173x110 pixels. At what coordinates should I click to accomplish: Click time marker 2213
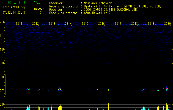[52, 24]
